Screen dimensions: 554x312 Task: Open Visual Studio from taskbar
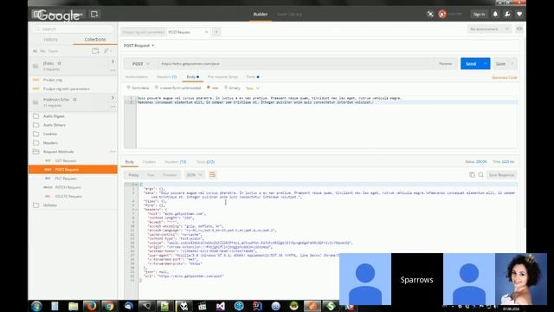[x=220, y=306]
